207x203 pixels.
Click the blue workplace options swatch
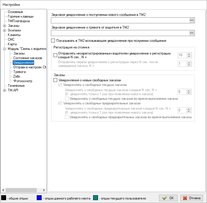[x=40, y=198]
